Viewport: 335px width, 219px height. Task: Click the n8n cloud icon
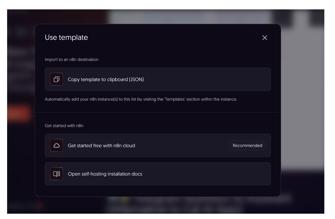(x=56, y=145)
